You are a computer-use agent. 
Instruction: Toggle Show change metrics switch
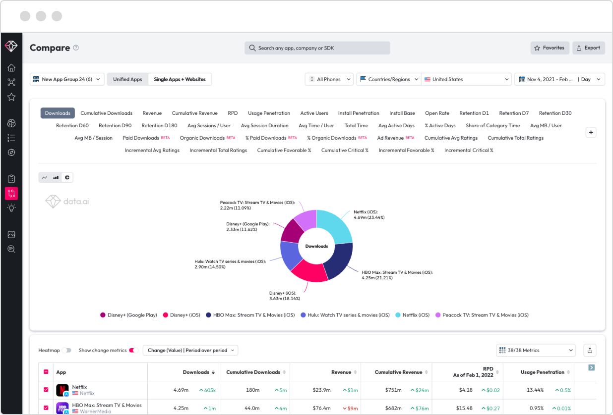[132, 350]
